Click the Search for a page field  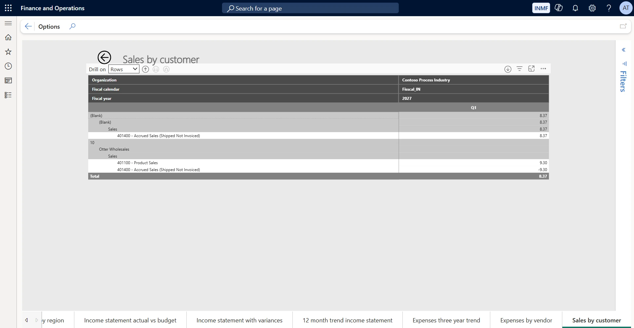[x=310, y=8]
